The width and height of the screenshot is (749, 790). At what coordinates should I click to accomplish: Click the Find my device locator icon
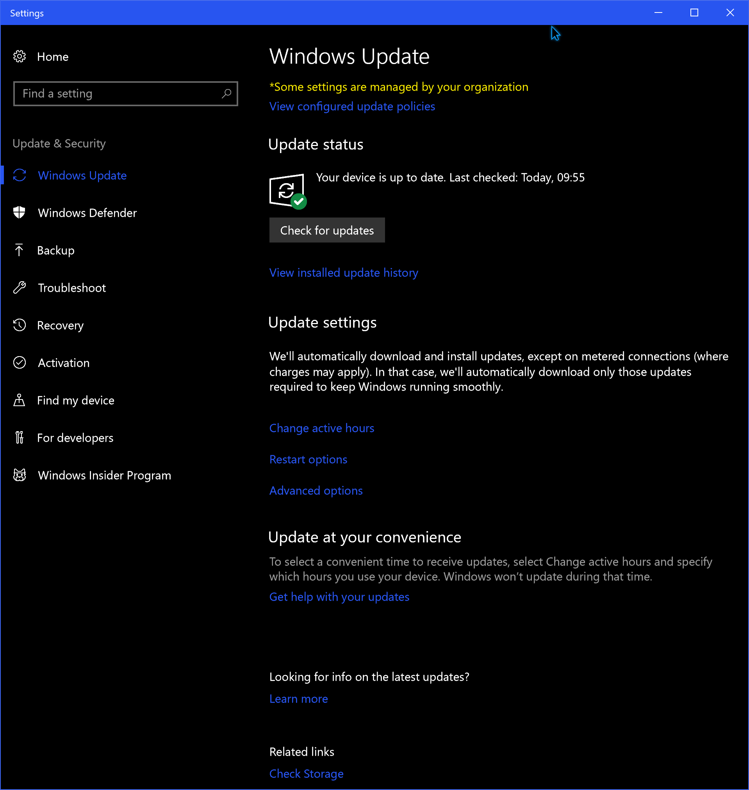tap(19, 400)
